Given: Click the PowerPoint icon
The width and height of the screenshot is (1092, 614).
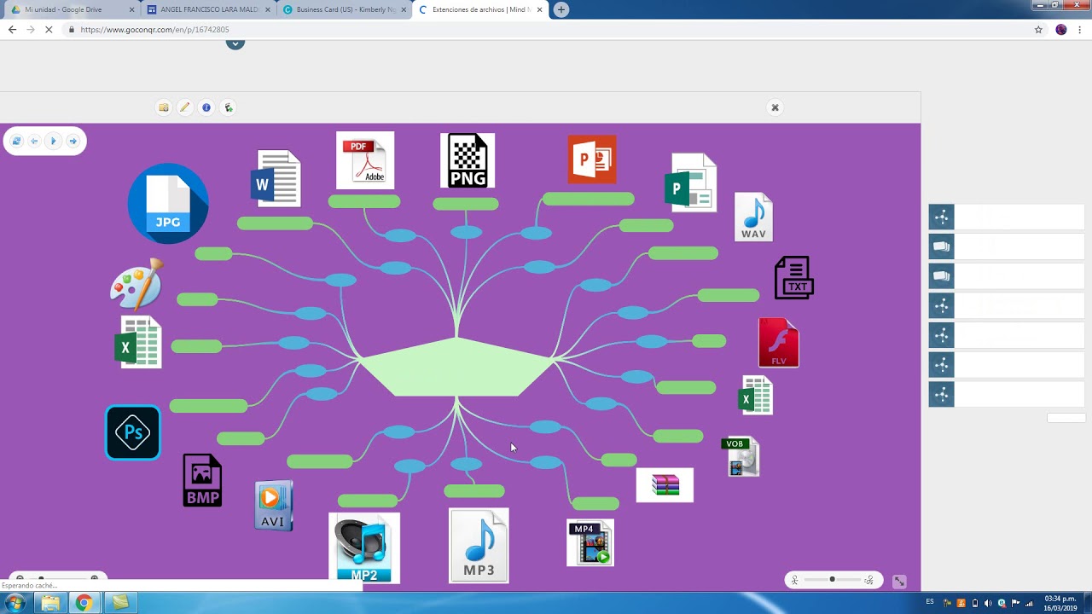Looking at the screenshot, I should click(x=592, y=159).
